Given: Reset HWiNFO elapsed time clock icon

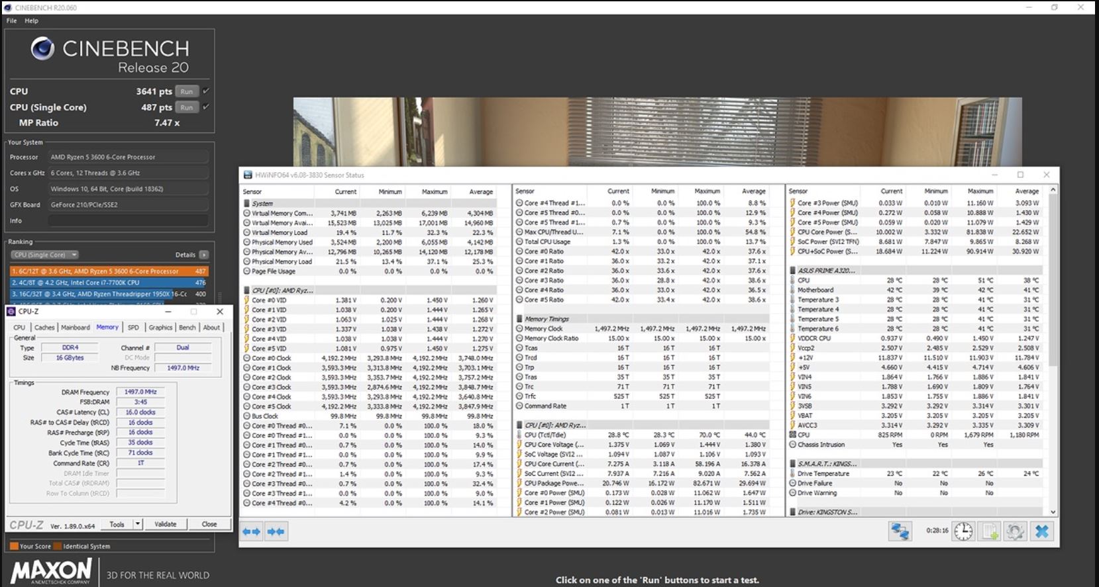Looking at the screenshot, I should point(964,531).
